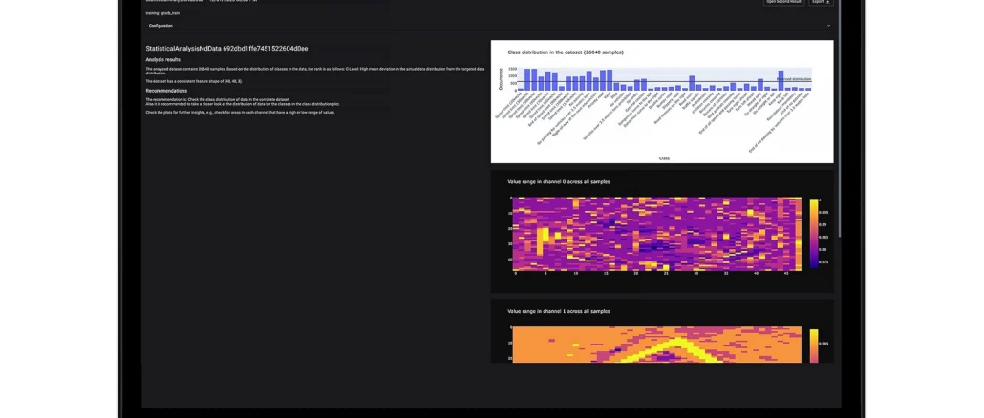
Task: Click the class distribution bar chart title
Action: pyautogui.click(x=567, y=52)
